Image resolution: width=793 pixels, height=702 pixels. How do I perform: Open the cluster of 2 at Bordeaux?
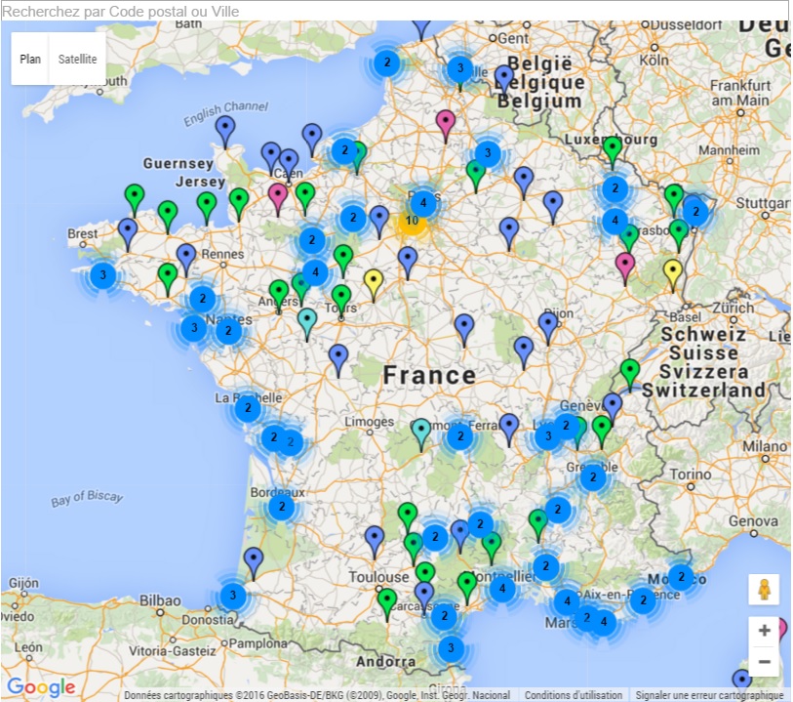pyautogui.click(x=282, y=506)
